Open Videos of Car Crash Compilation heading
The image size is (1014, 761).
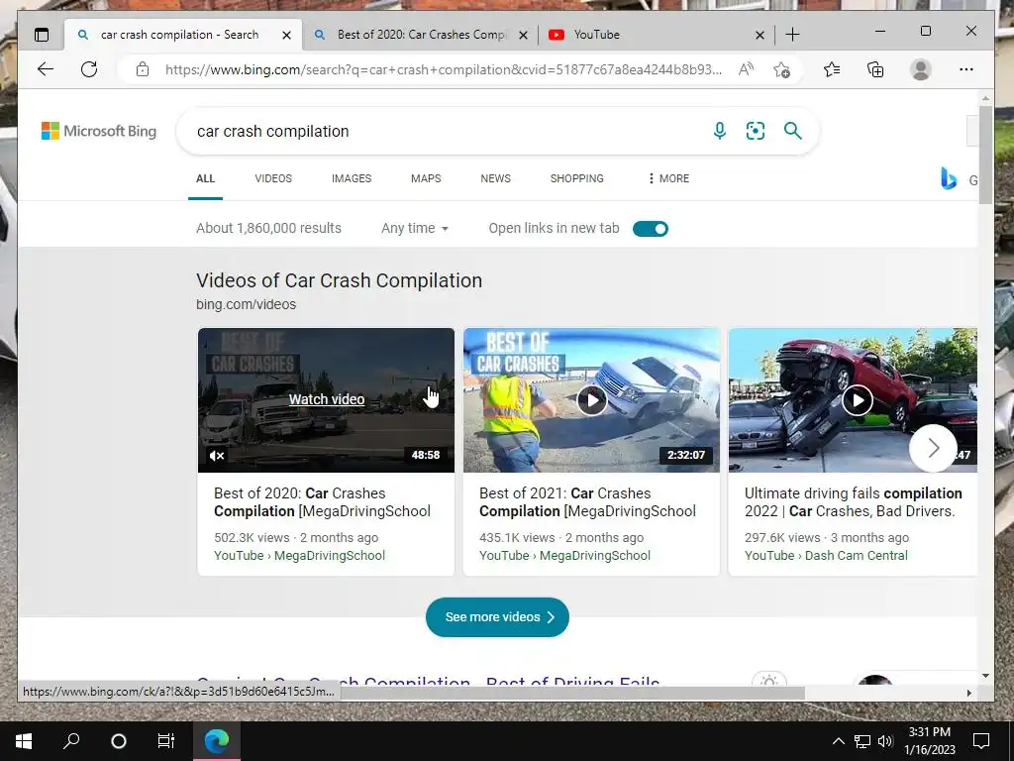coord(339,280)
